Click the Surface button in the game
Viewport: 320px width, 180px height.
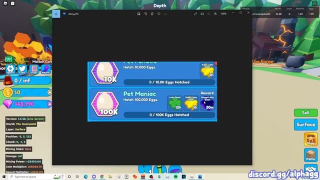(x=305, y=124)
